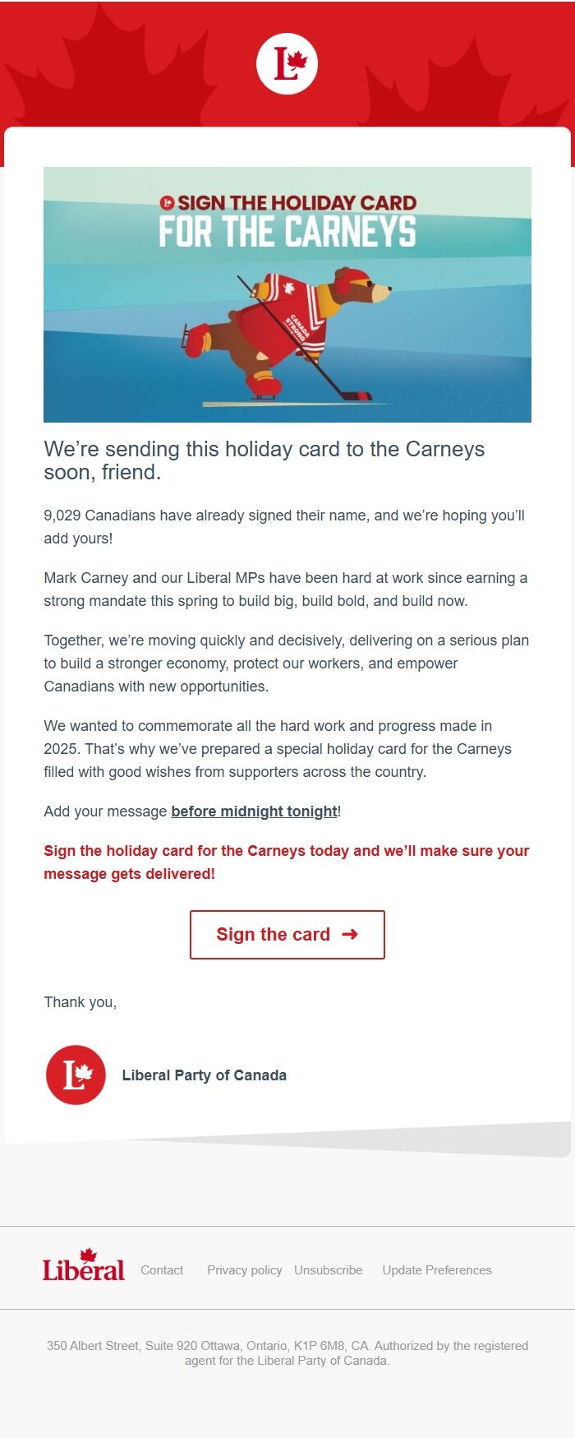Click the mailing address text in the footer
This screenshot has height=1438, width=575.
pyautogui.click(x=287, y=1353)
